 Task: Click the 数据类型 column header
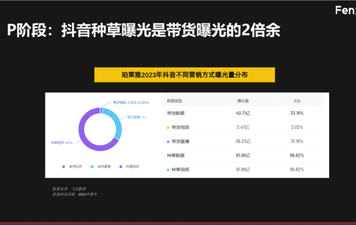click(x=174, y=101)
